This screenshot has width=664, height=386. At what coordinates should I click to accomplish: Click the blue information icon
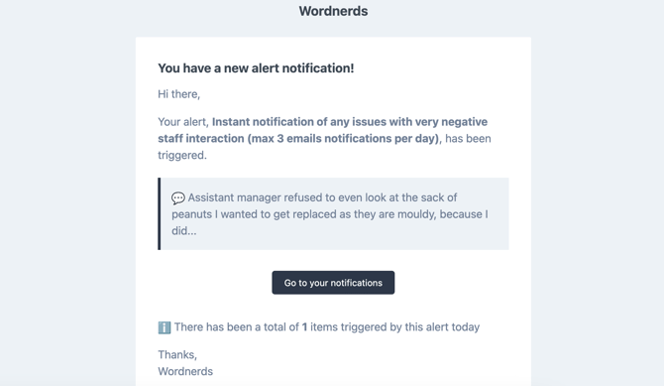pyautogui.click(x=165, y=327)
